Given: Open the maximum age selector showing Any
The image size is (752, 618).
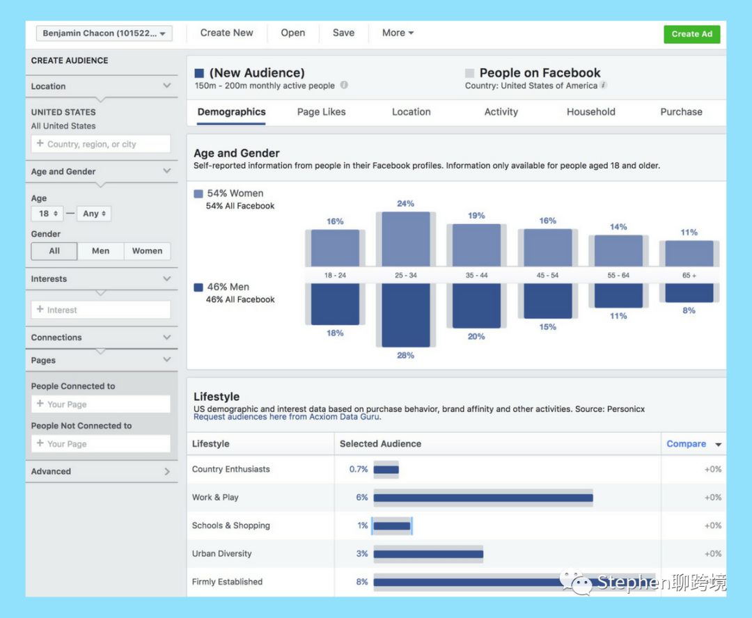Looking at the screenshot, I should pyautogui.click(x=94, y=214).
